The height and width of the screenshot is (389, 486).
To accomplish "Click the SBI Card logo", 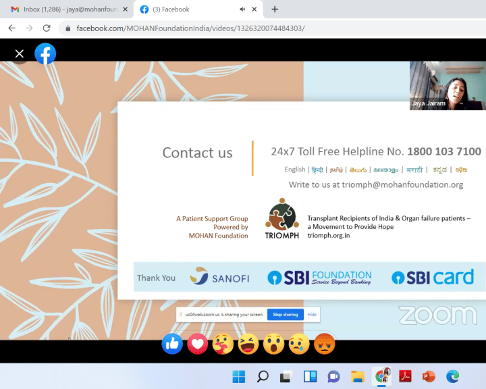I will point(433,277).
